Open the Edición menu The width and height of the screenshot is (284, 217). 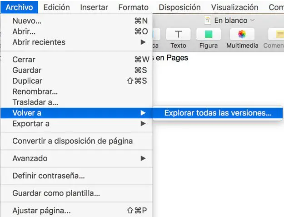57,7
